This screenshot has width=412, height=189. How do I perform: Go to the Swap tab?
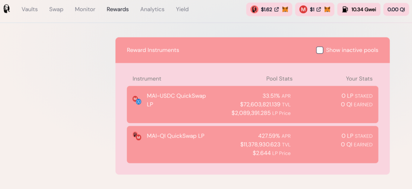56,10
